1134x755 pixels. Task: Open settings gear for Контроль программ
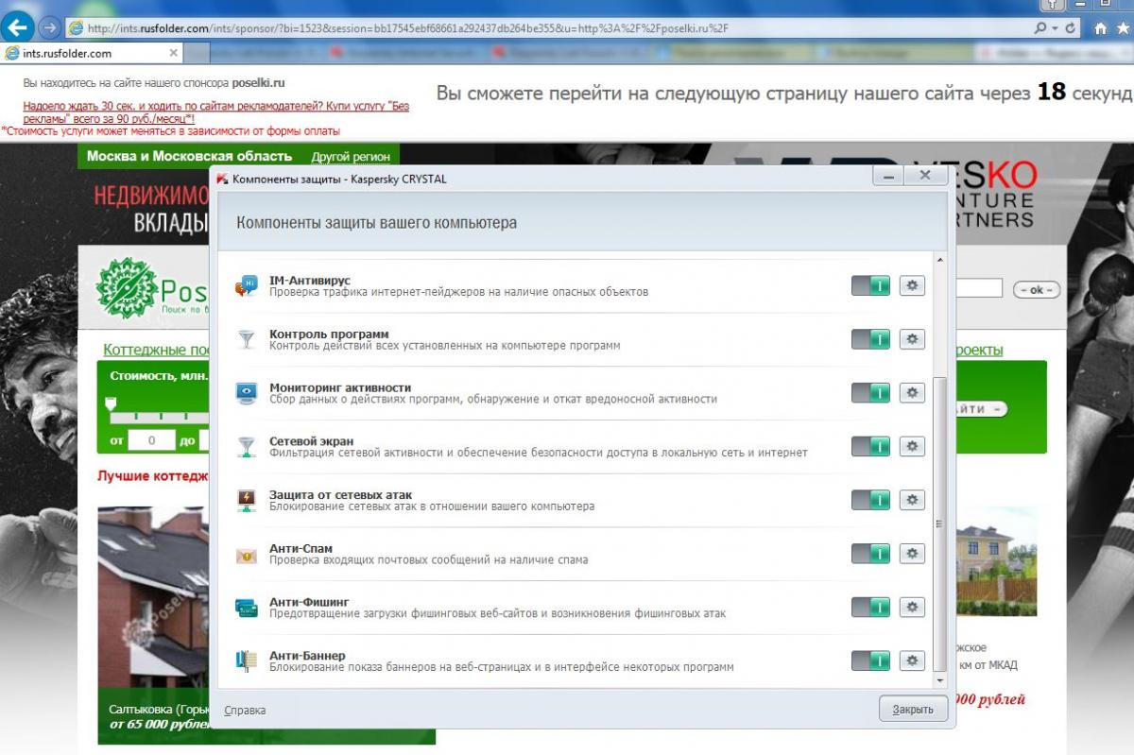click(912, 338)
